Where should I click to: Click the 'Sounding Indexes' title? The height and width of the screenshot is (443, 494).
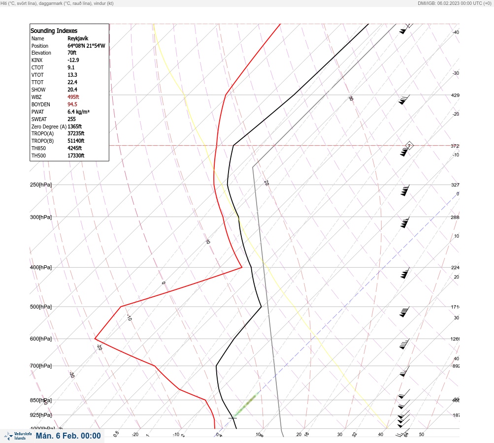(x=54, y=31)
